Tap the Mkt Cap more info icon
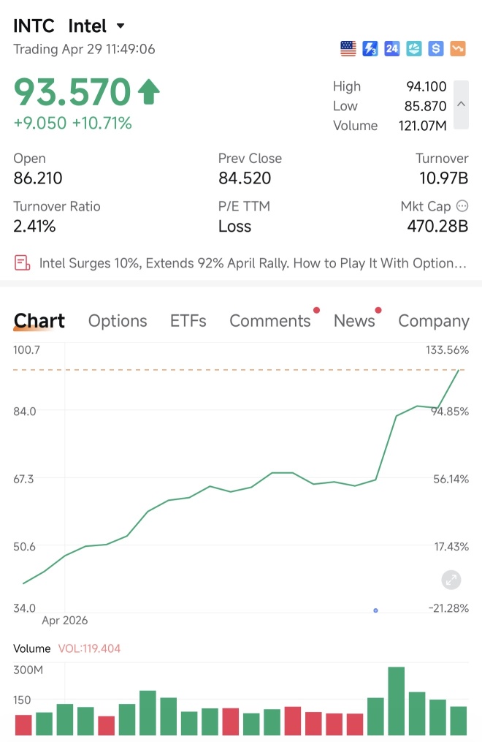 pyautogui.click(x=462, y=206)
